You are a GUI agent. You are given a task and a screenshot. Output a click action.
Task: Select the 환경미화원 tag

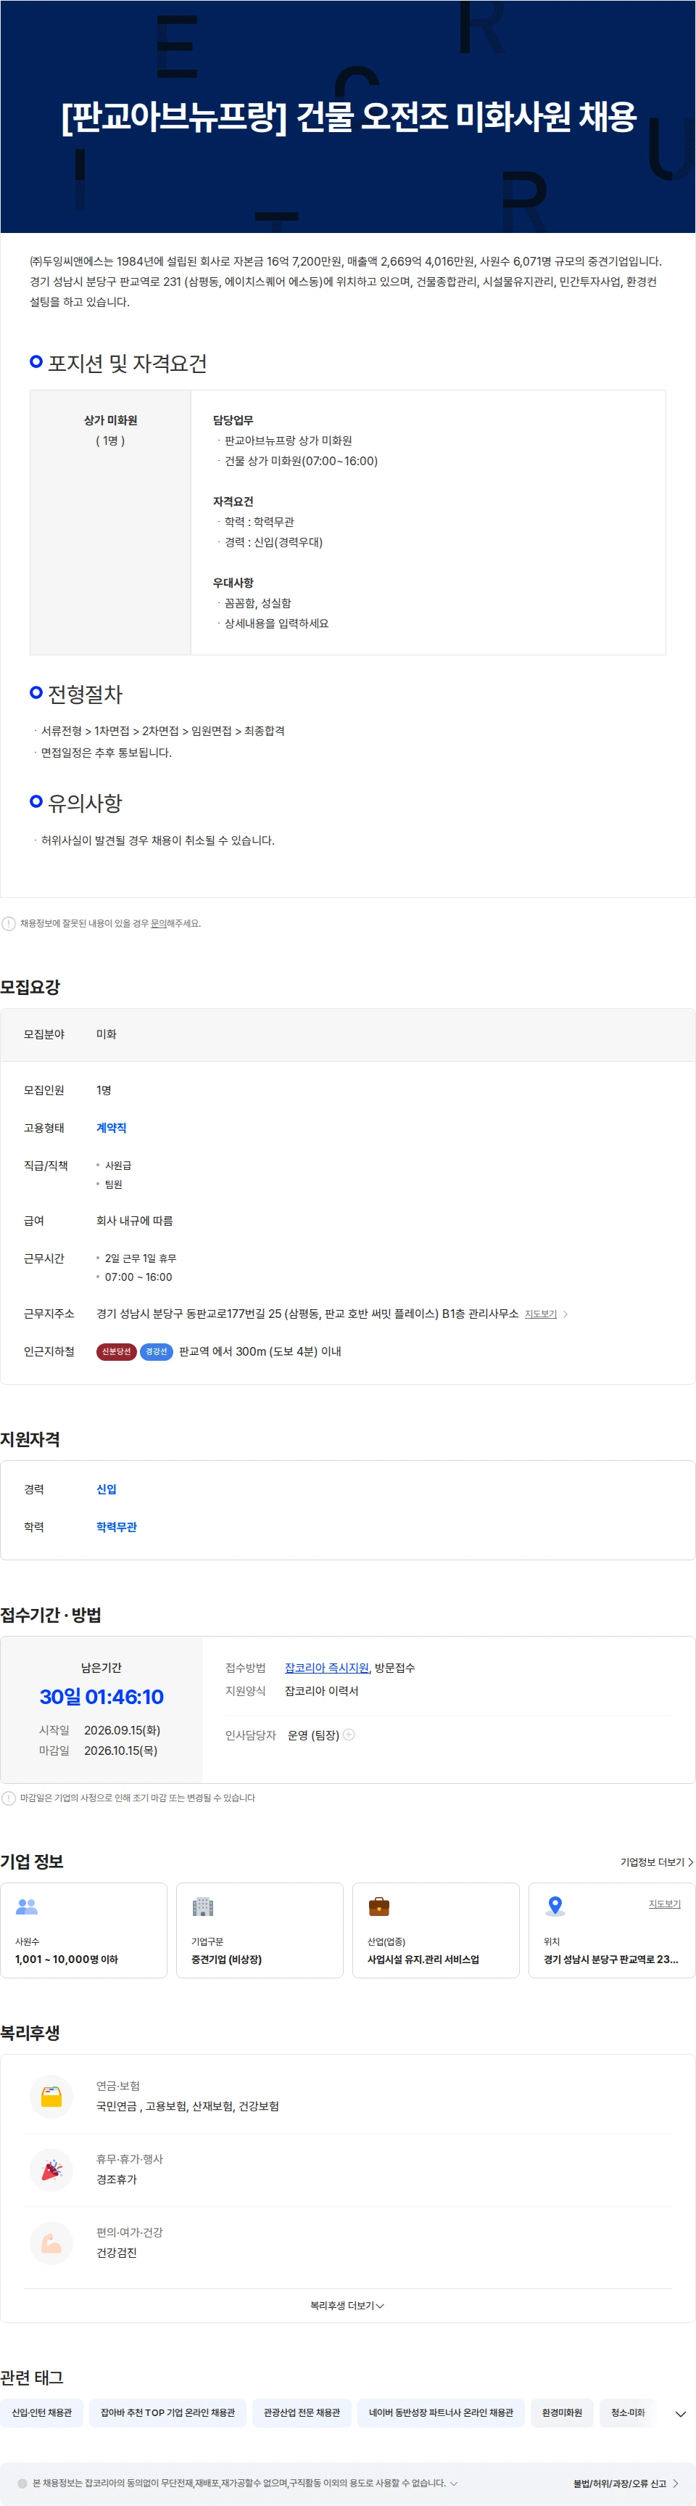coord(562,2412)
